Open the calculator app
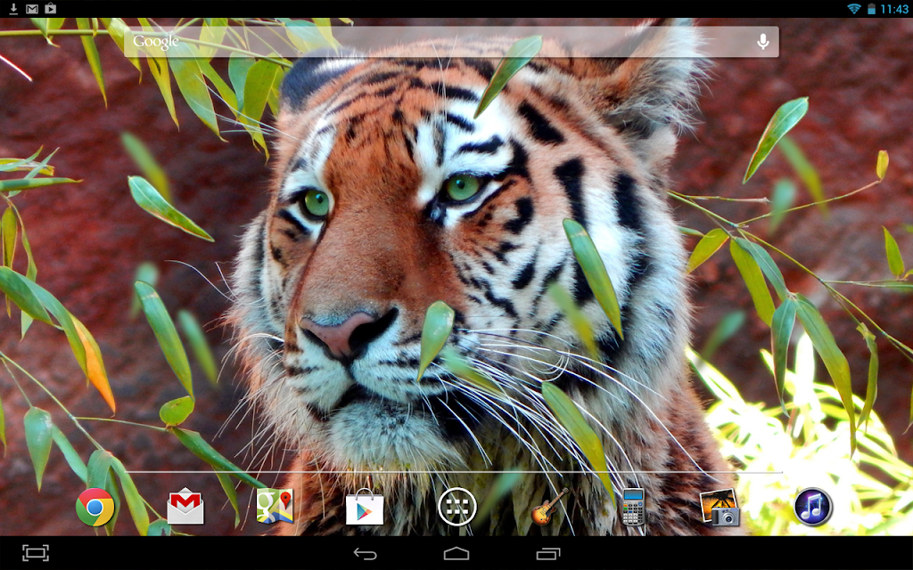Viewport: 913px width, 570px height. tap(633, 507)
